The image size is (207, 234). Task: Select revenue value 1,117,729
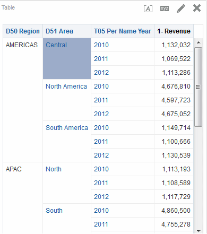click(x=176, y=197)
